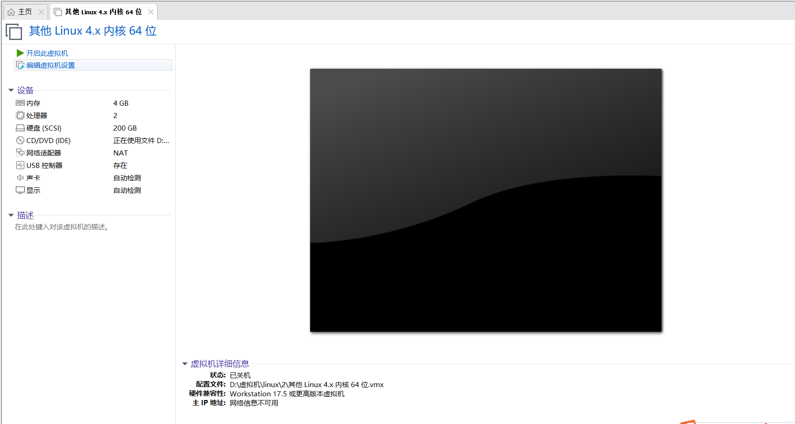Click the green play icon to power on
The width and height of the screenshot is (795, 424).
coord(20,53)
